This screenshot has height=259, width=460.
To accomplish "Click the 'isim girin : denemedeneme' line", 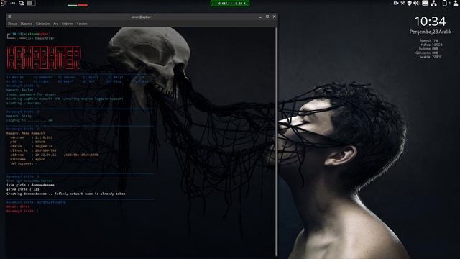I will tap(30, 185).
